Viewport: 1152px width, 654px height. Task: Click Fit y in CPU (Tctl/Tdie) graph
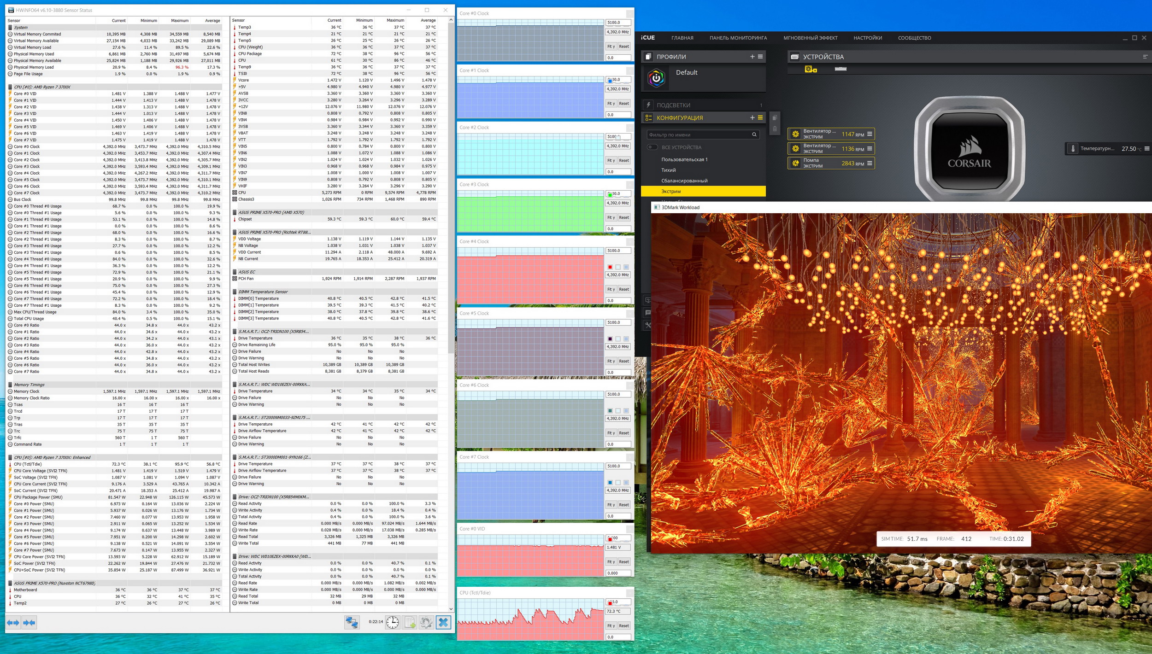(x=611, y=625)
